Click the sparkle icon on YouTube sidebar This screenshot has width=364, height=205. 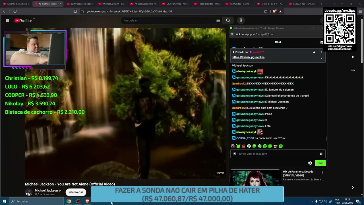pos(353,57)
